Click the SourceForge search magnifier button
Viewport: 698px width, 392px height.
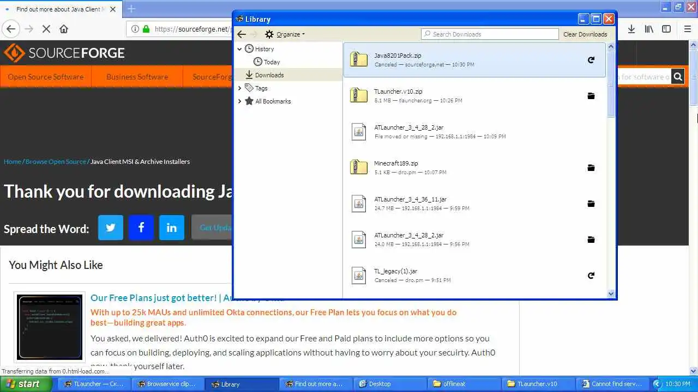tap(678, 77)
